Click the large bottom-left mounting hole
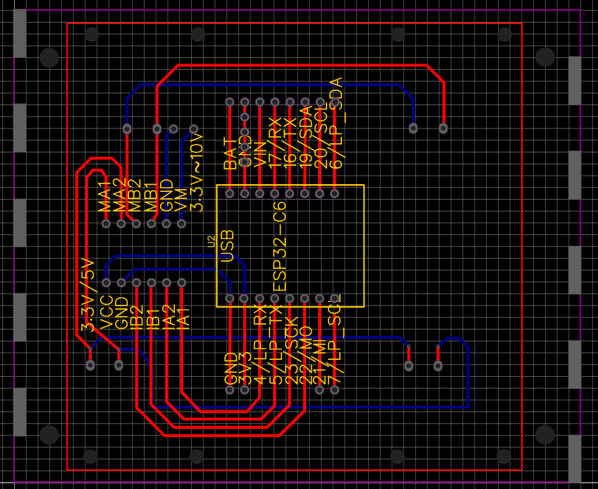Screen dimensions: 598x489 [x=49, y=435]
